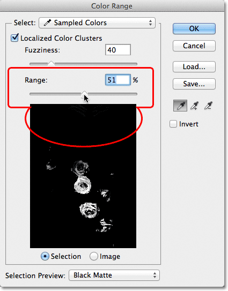Image resolution: width=228 pixels, height=291 pixels.
Task: Click eyedropper icon inside Select dropdown
Action: click(48, 23)
